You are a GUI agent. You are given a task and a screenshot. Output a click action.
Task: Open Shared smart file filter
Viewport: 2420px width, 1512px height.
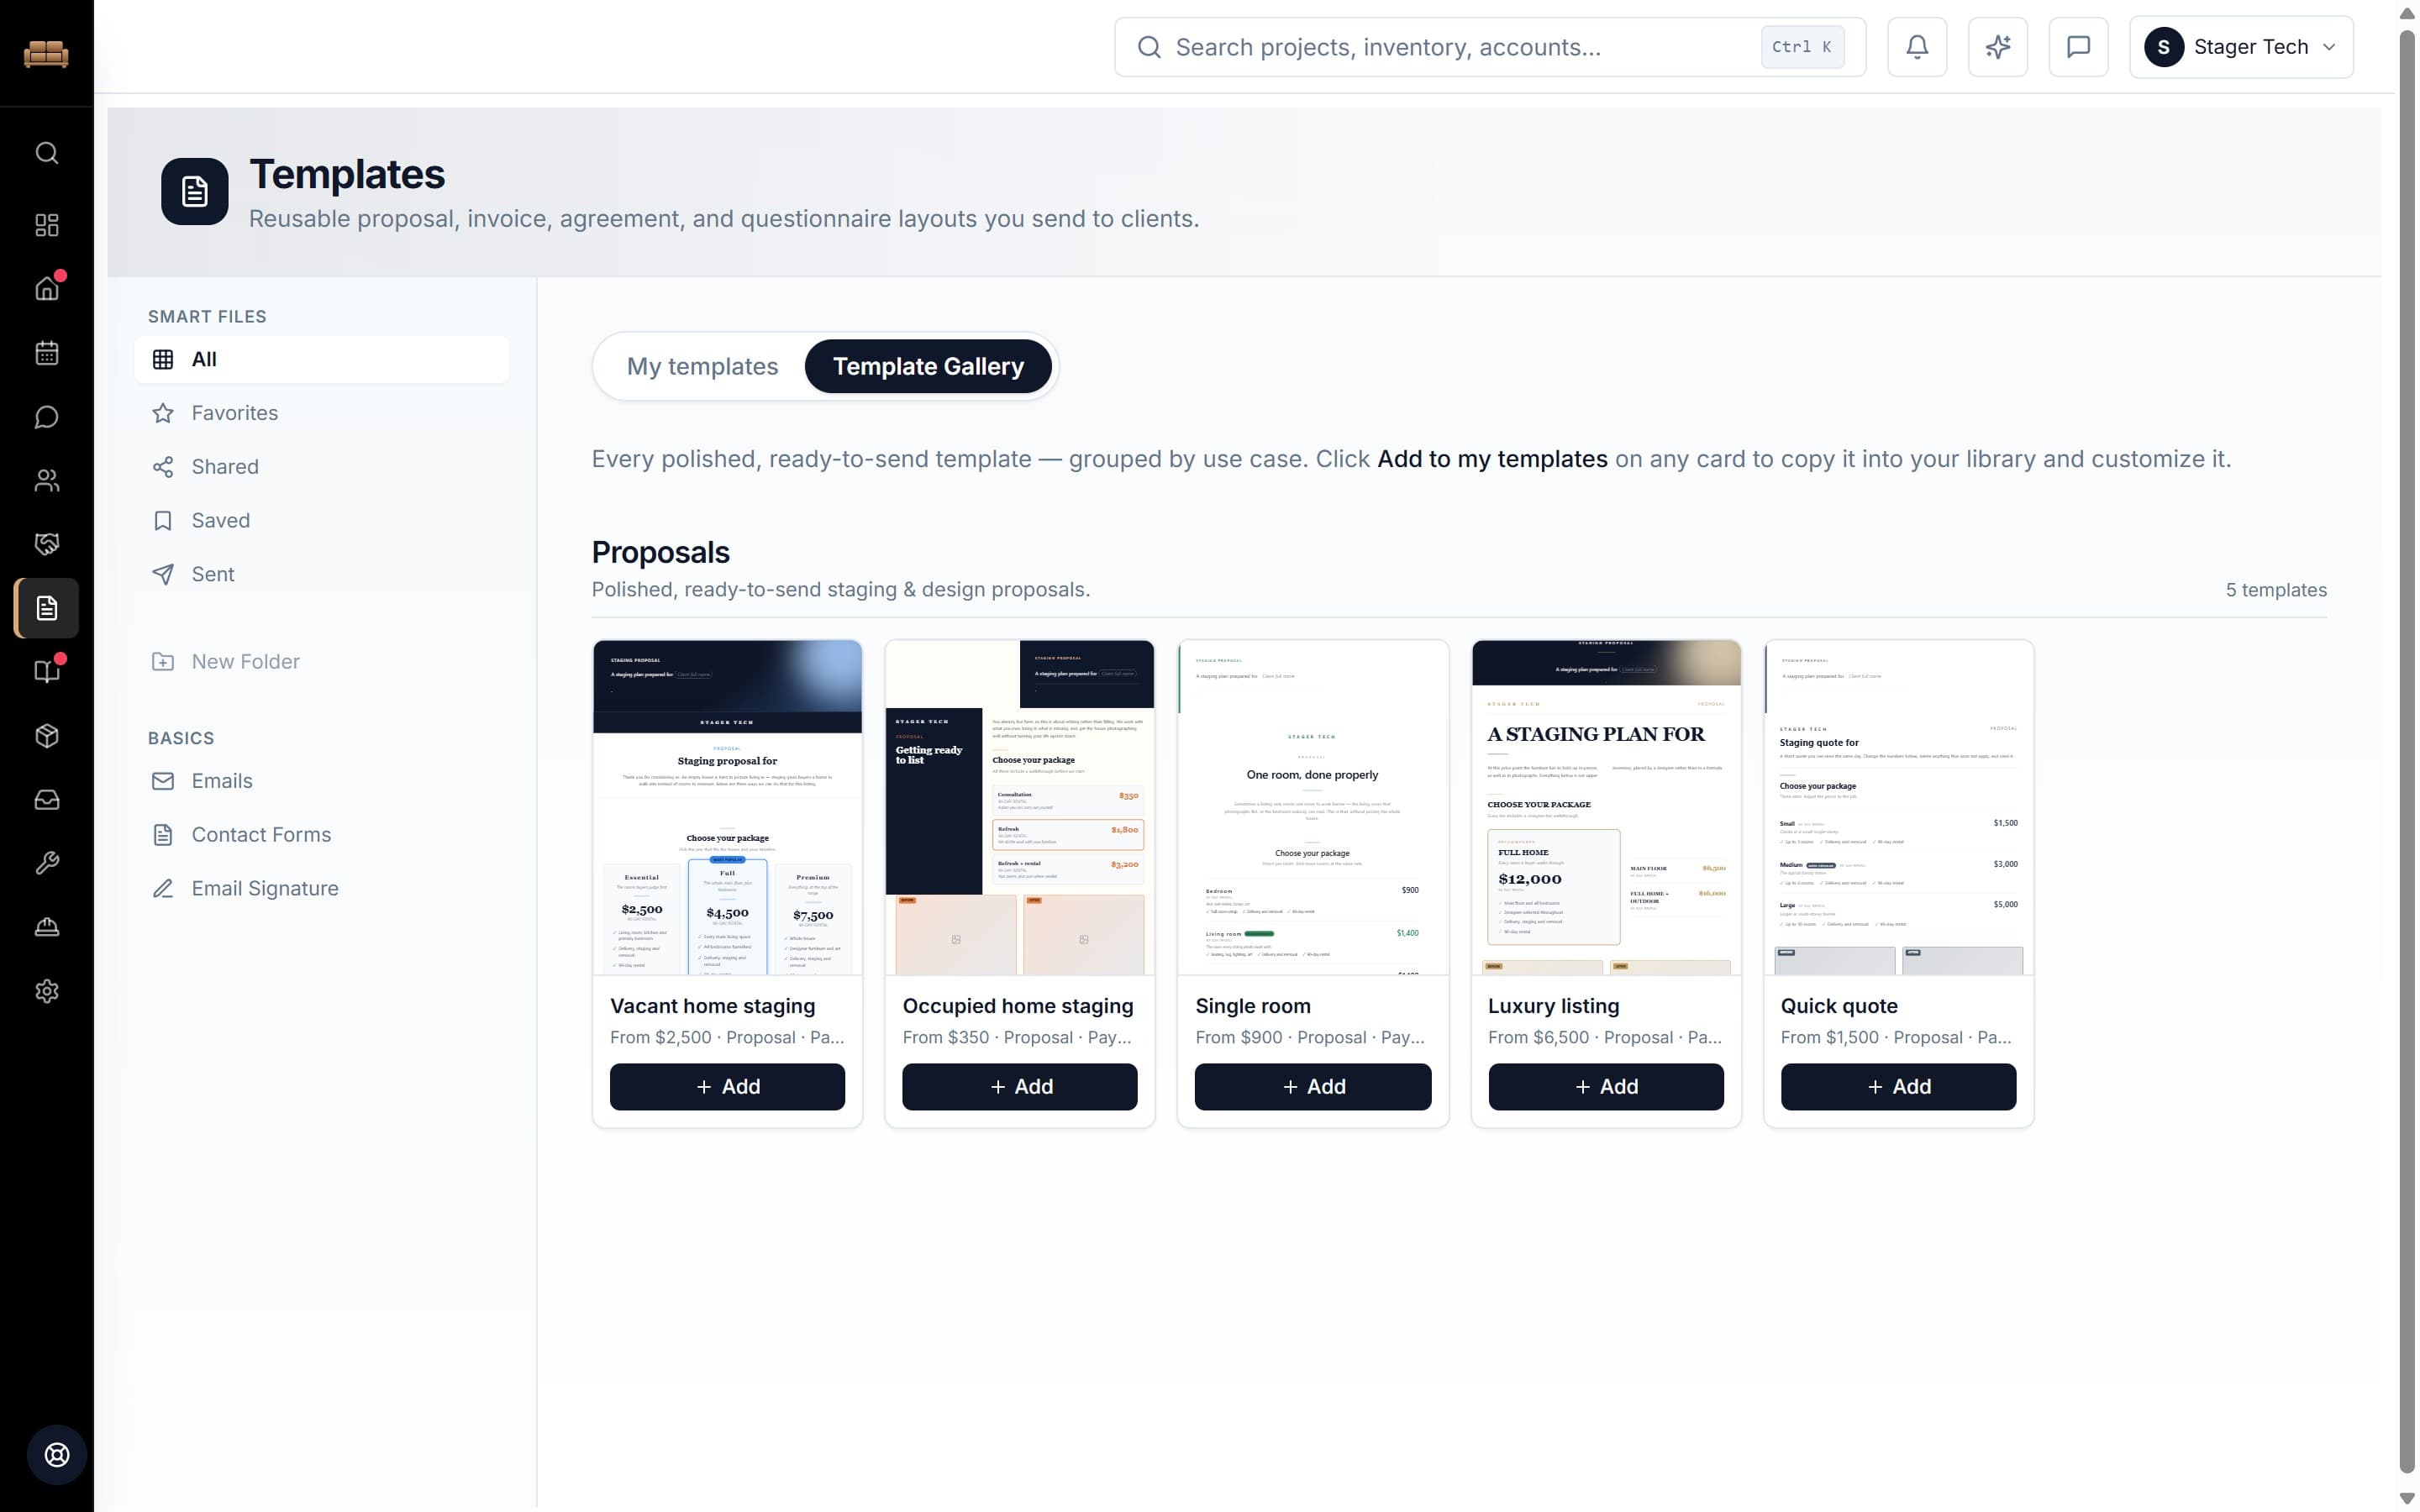pyautogui.click(x=322, y=467)
